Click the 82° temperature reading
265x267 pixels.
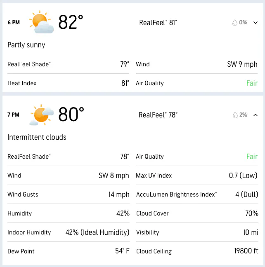(x=71, y=22)
